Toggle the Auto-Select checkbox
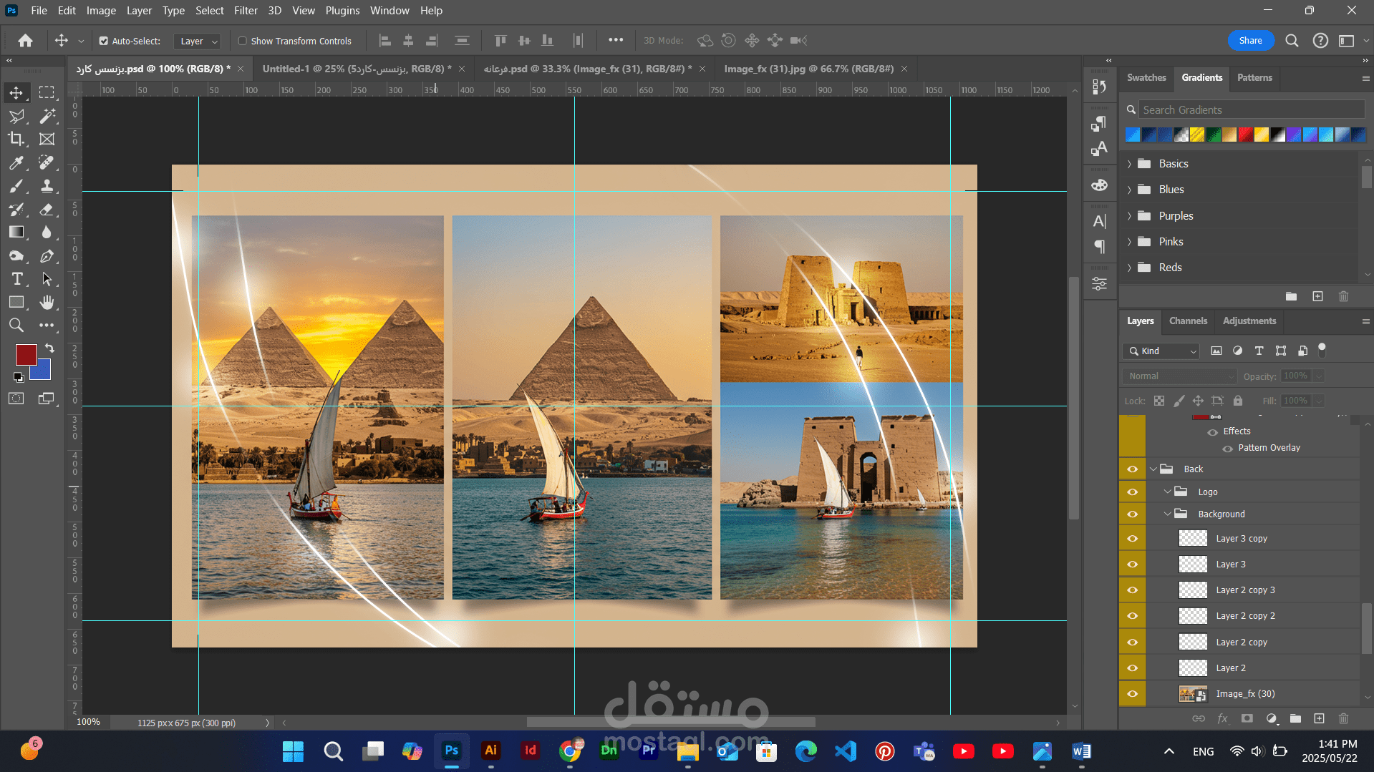Image resolution: width=1374 pixels, height=772 pixels. (x=104, y=41)
